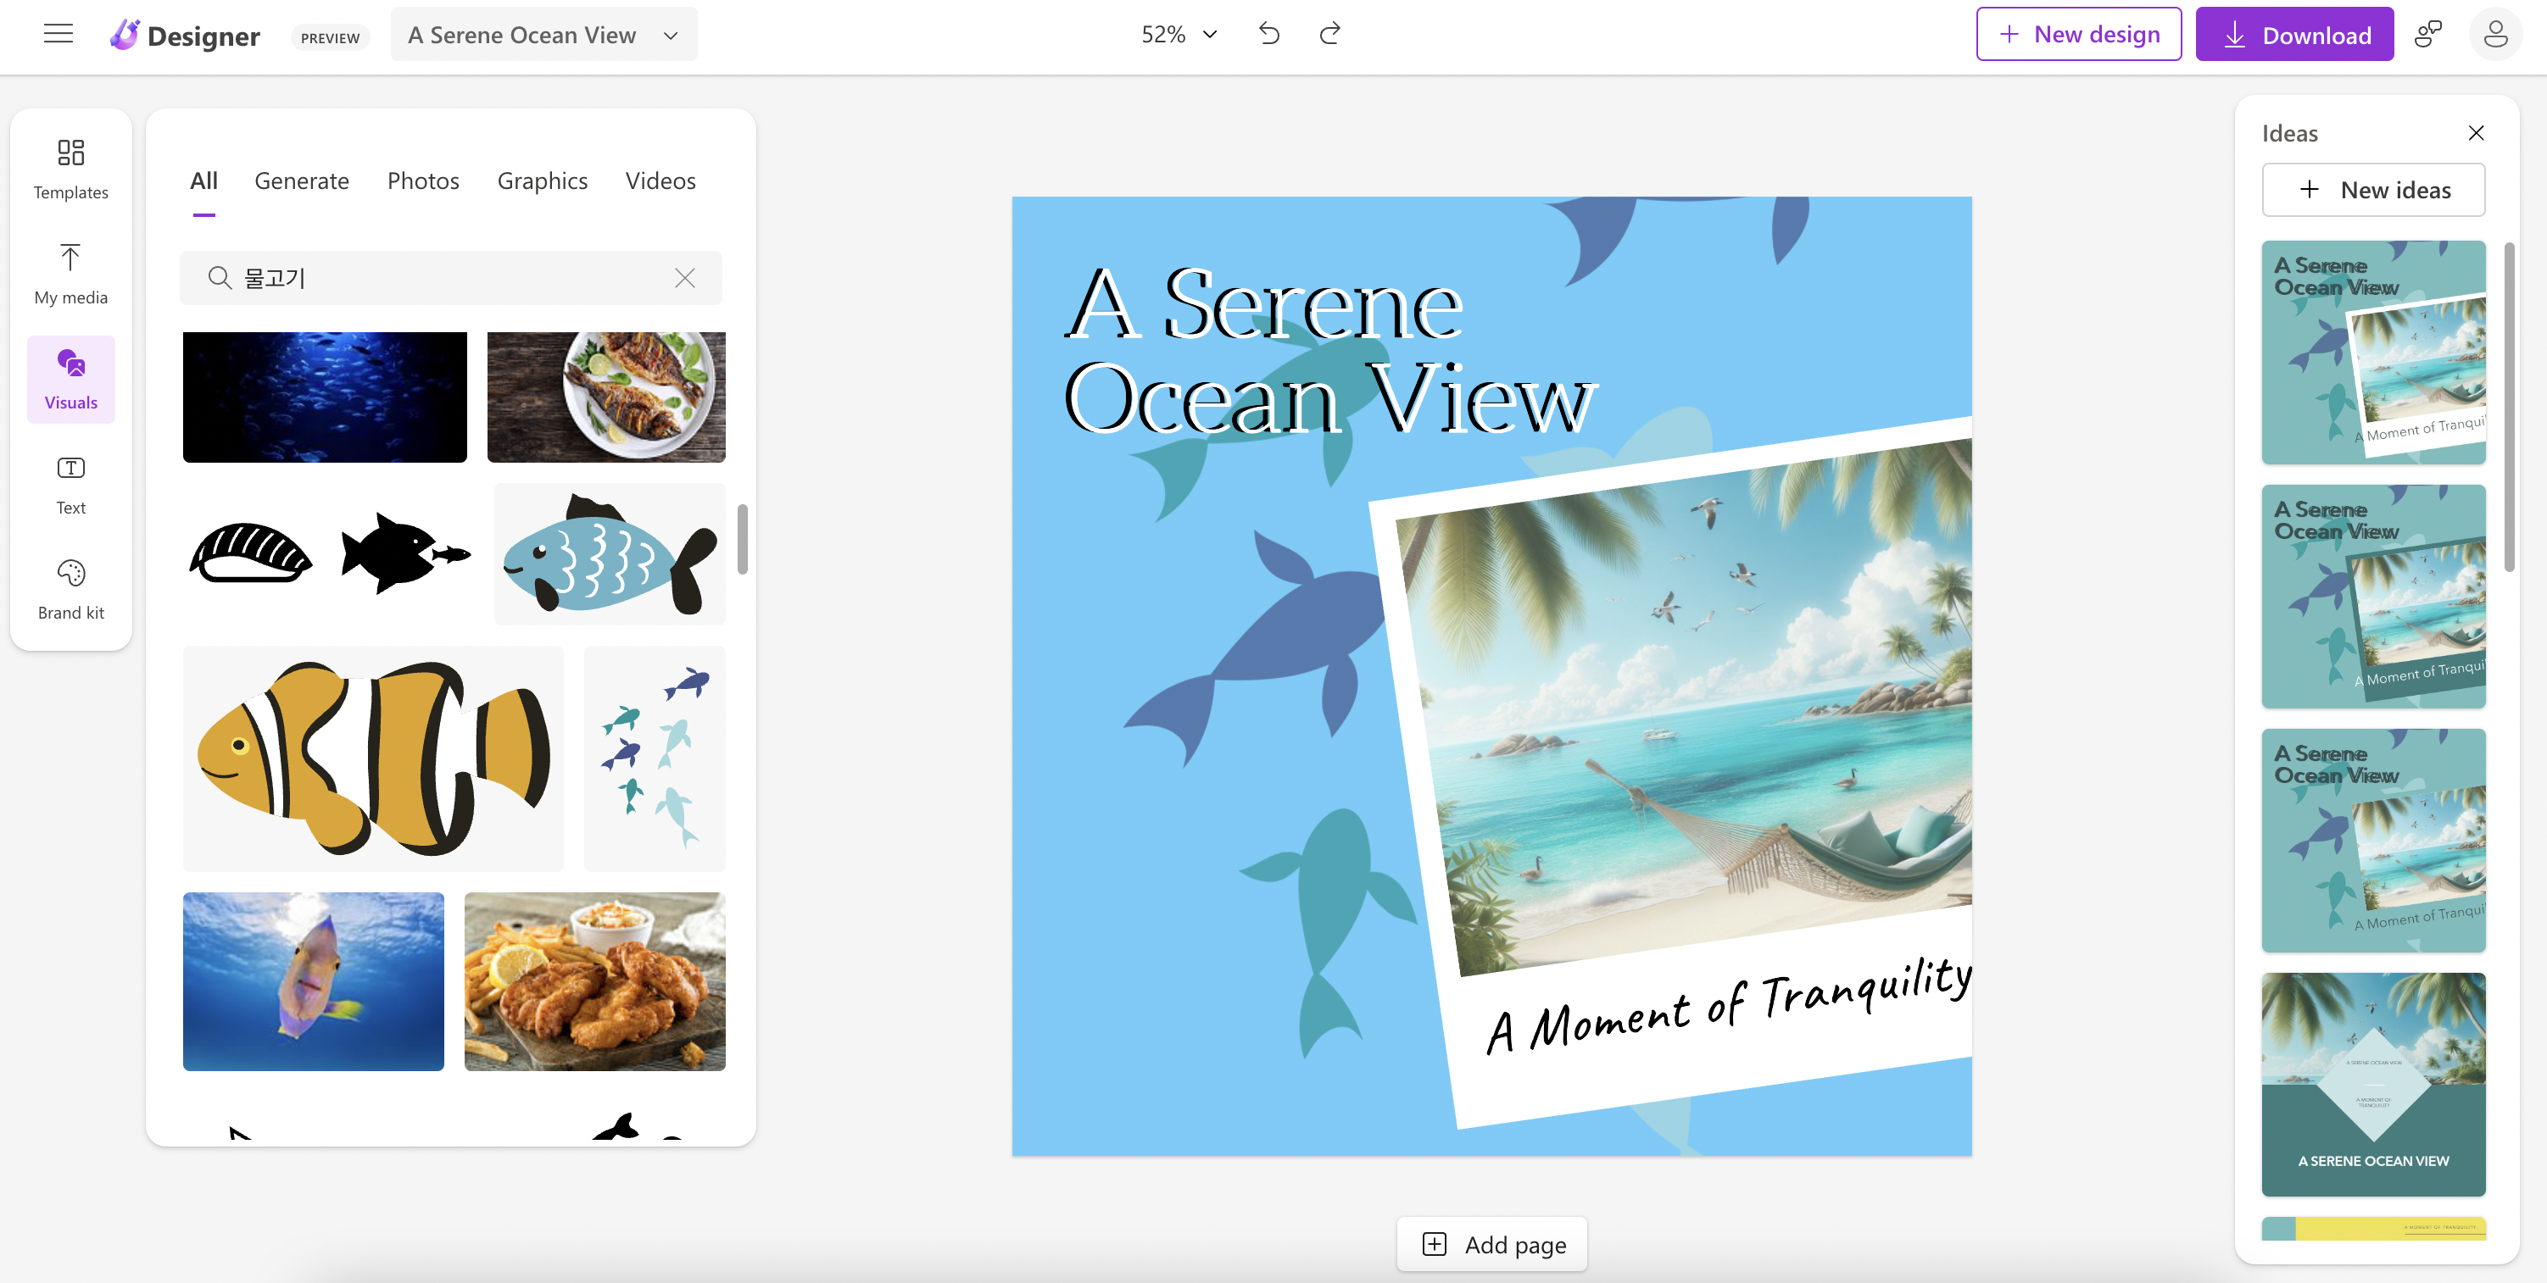
Task: Switch to the Generate tab
Action: coord(302,181)
